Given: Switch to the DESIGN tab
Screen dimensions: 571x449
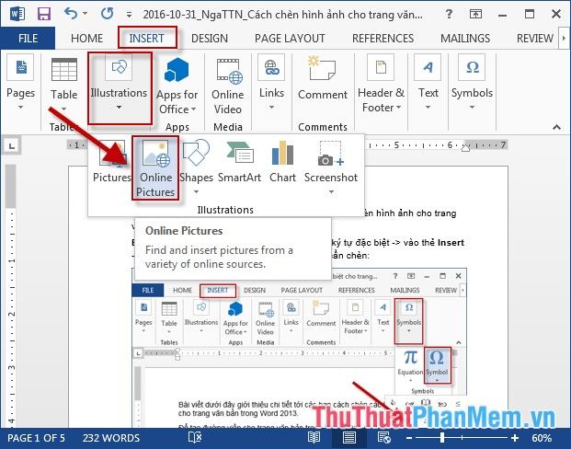Looking at the screenshot, I should click(x=210, y=39).
